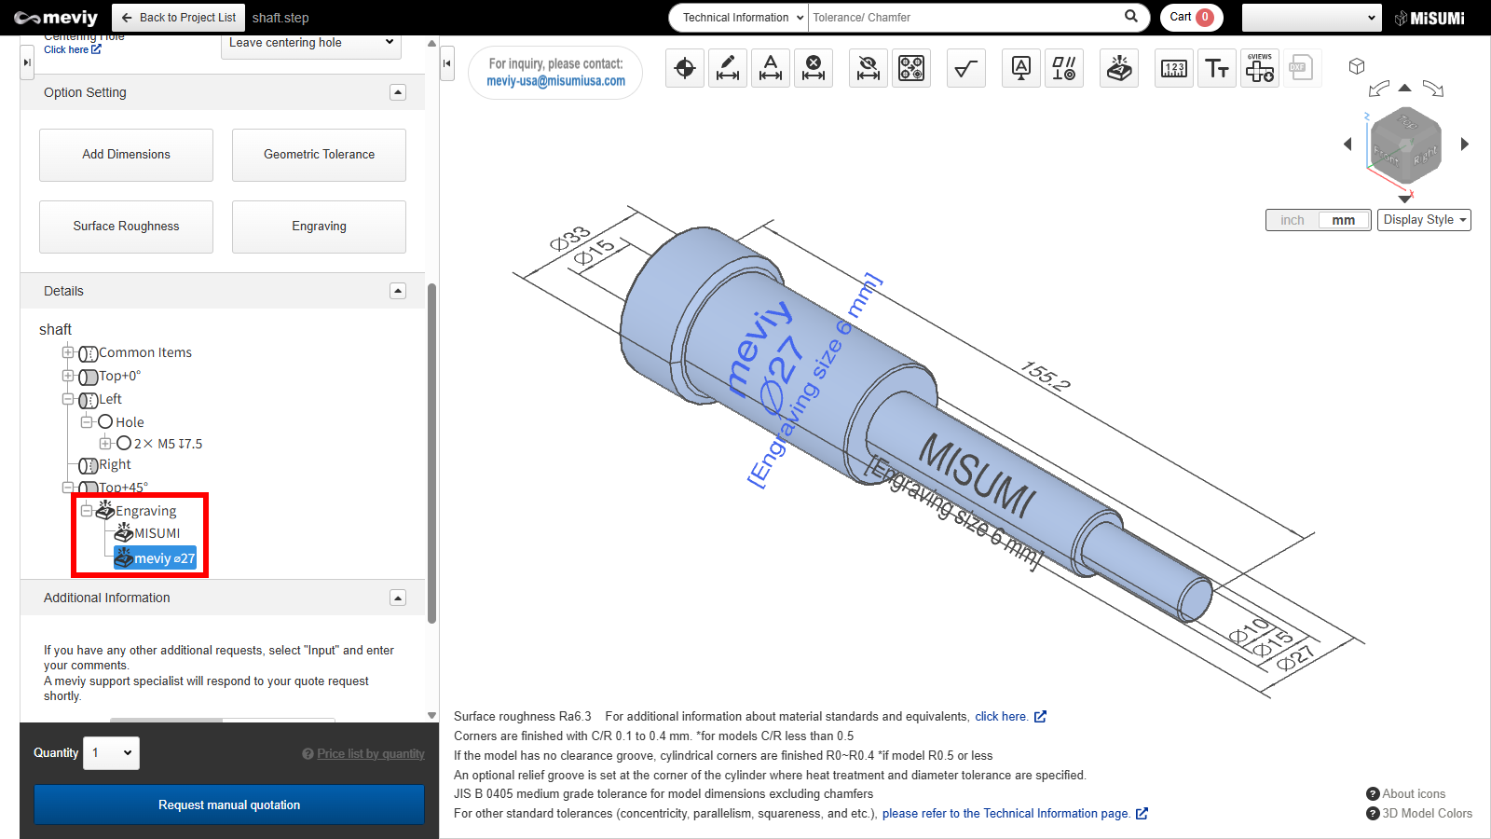Switch units to inch
This screenshot has width=1491, height=839.
point(1292,220)
